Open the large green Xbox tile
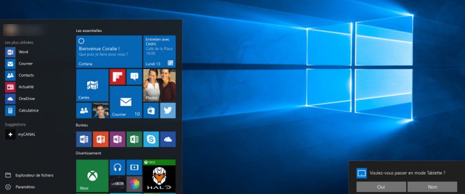 pos(92,175)
